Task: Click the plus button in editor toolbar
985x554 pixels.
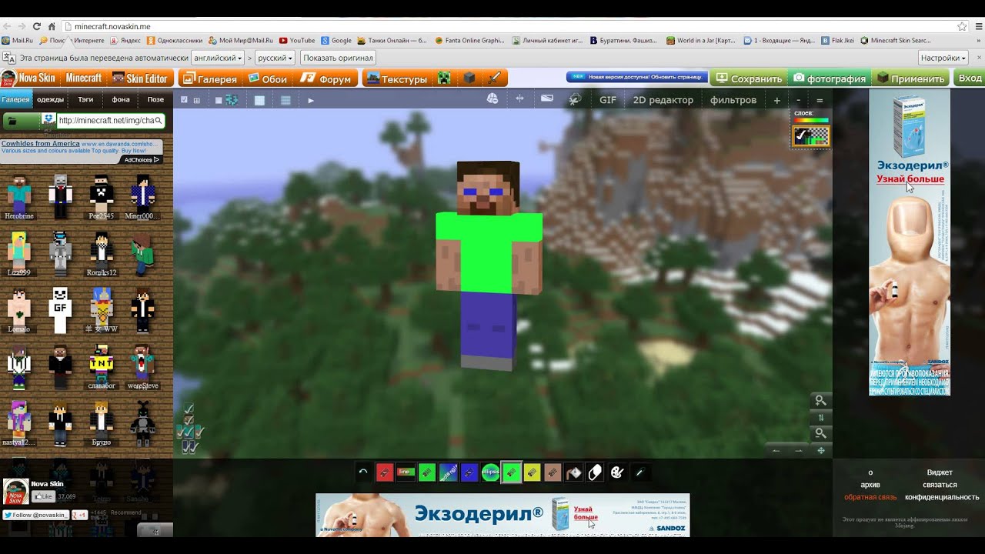Action: point(776,100)
